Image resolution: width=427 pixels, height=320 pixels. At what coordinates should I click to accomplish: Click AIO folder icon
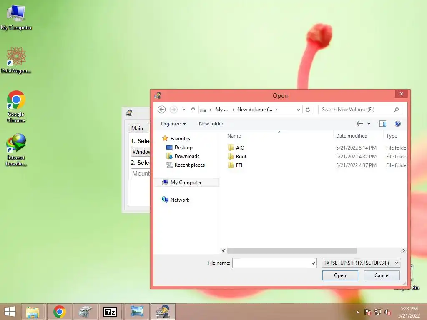tap(231, 147)
